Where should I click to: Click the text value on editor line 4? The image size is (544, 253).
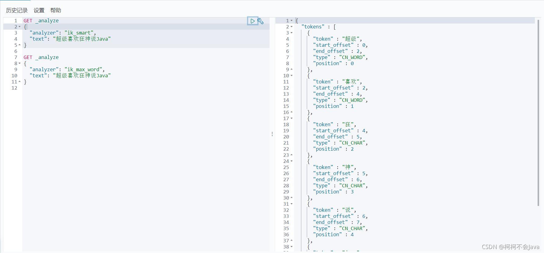tap(82, 39)
